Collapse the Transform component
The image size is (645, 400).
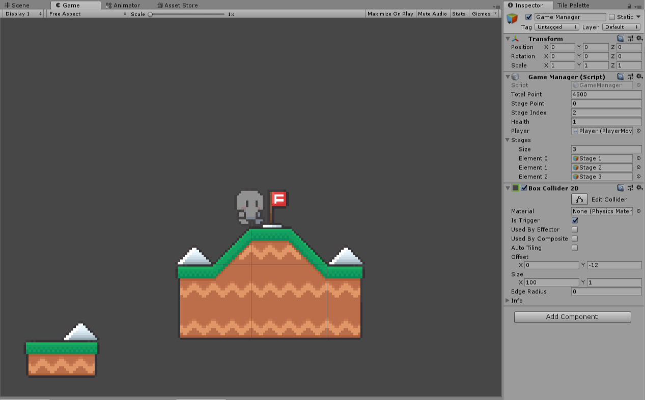508,39
